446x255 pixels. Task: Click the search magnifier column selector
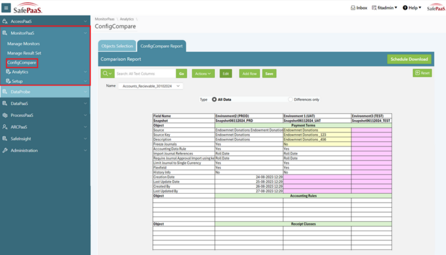click(x=108, y=73)
